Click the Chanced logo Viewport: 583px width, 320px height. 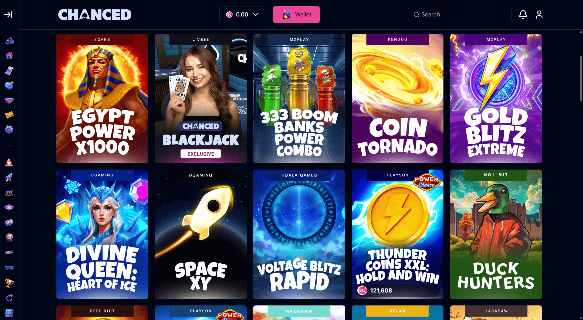95,15
